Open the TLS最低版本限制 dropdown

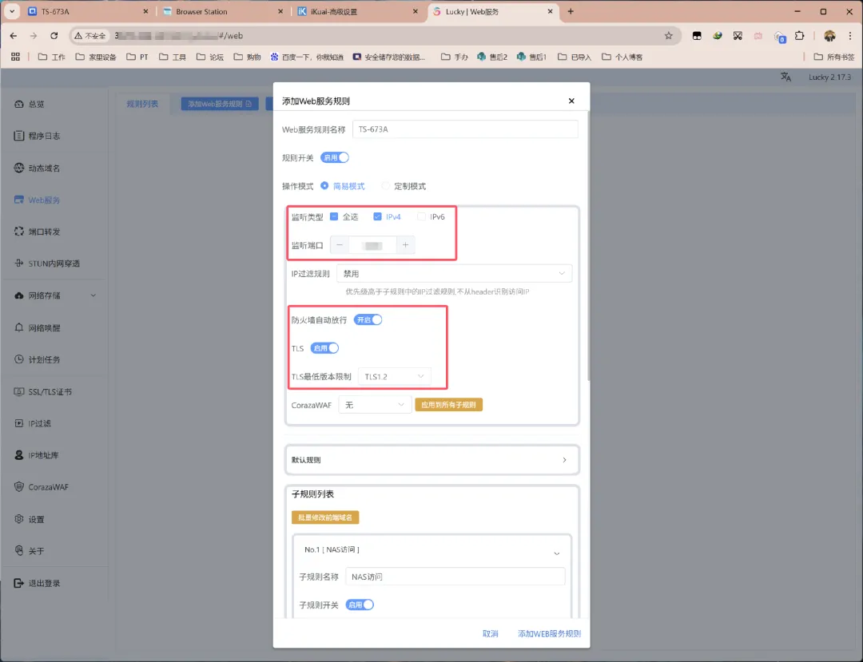(395, 376)
